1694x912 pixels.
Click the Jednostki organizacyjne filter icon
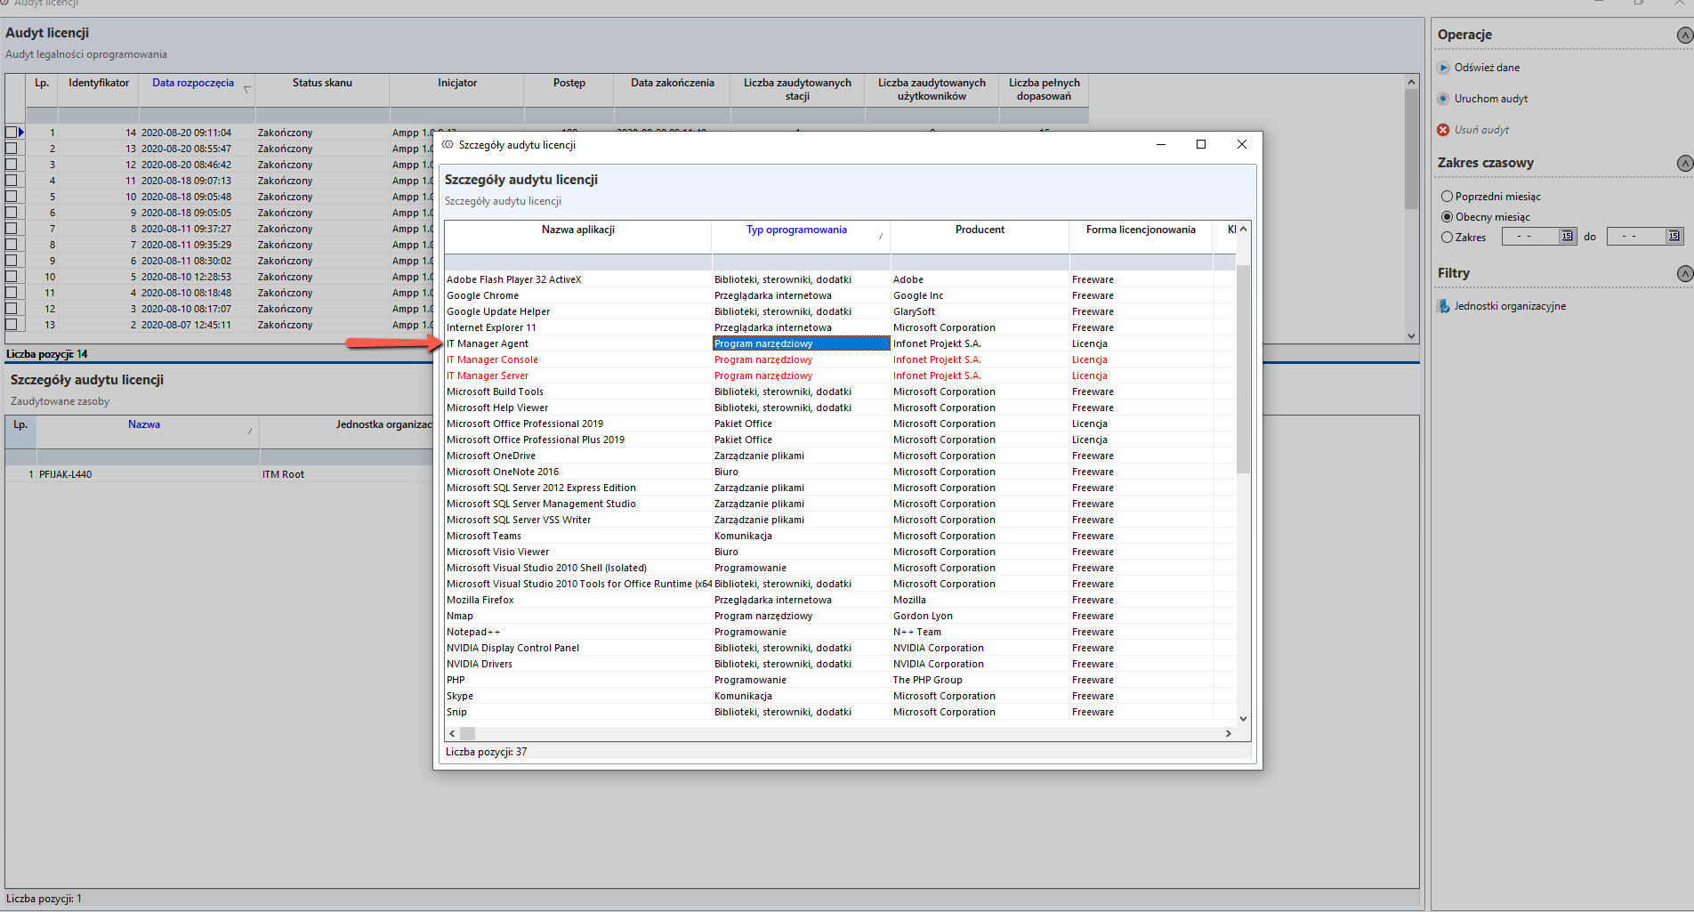1443,306
